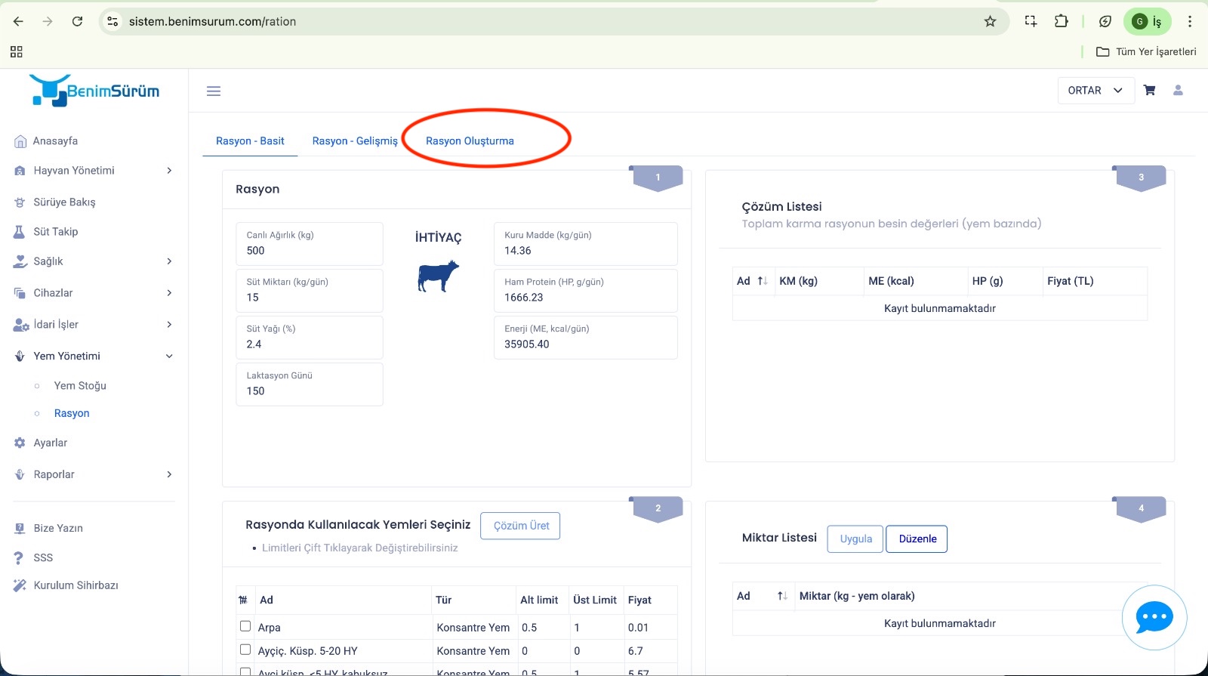Screen dimensions: 1208x676
Task: Click the Yem Yönetimi feed icon
Action: [20, 357]
